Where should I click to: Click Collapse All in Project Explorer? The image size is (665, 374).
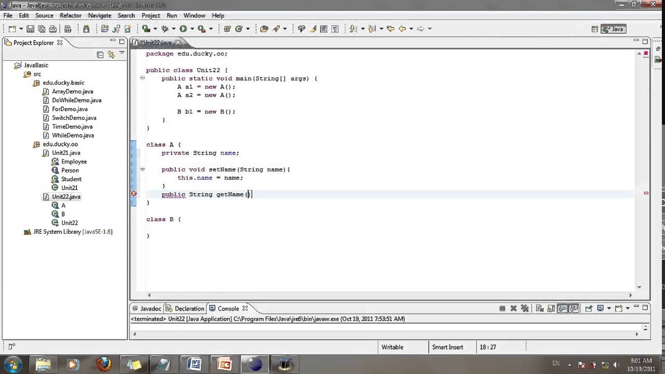coord(100,54)
